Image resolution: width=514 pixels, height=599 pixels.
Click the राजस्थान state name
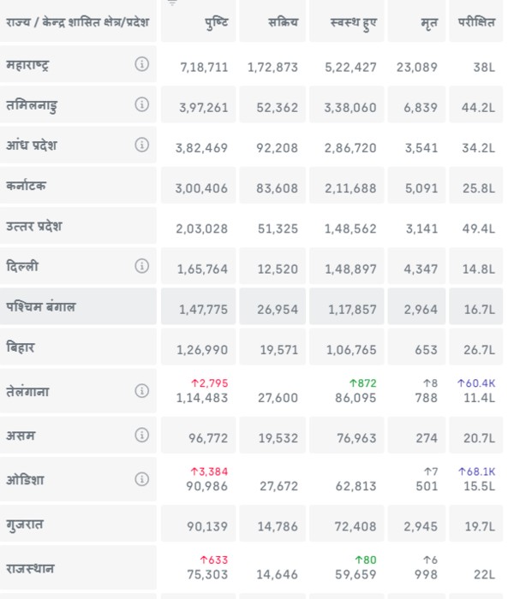(x=30, y=568)
